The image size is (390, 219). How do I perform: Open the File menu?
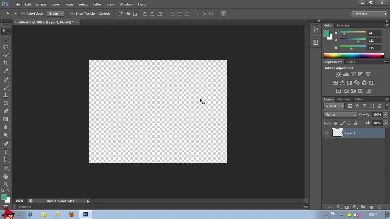[17, 4]
